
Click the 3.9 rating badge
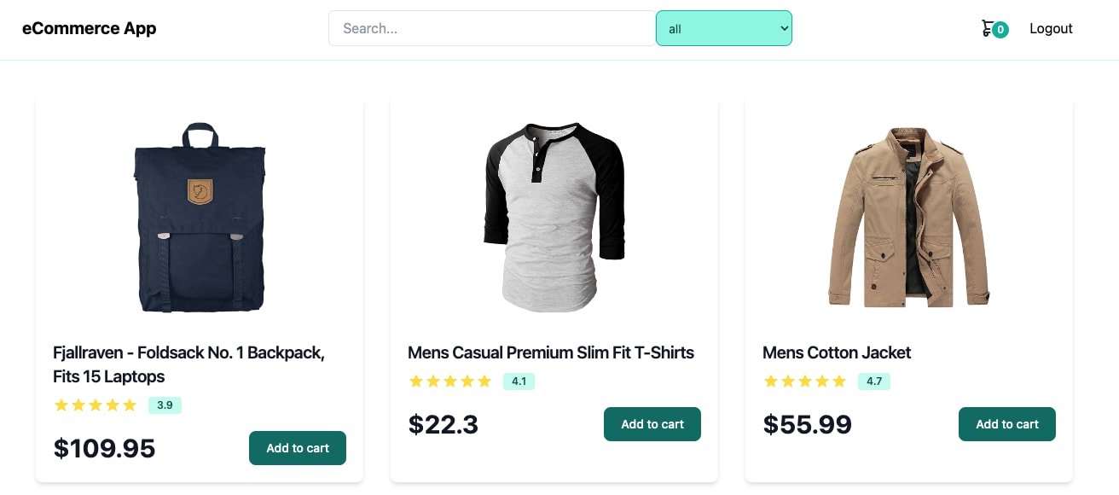coord(165,405)
